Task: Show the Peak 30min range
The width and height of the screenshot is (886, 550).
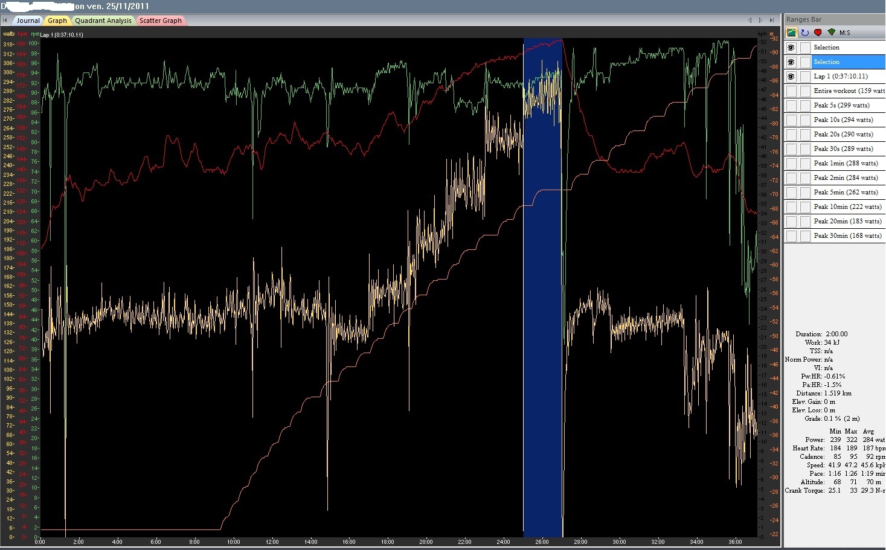Action: pyautogui.click(x=791, y=236)
